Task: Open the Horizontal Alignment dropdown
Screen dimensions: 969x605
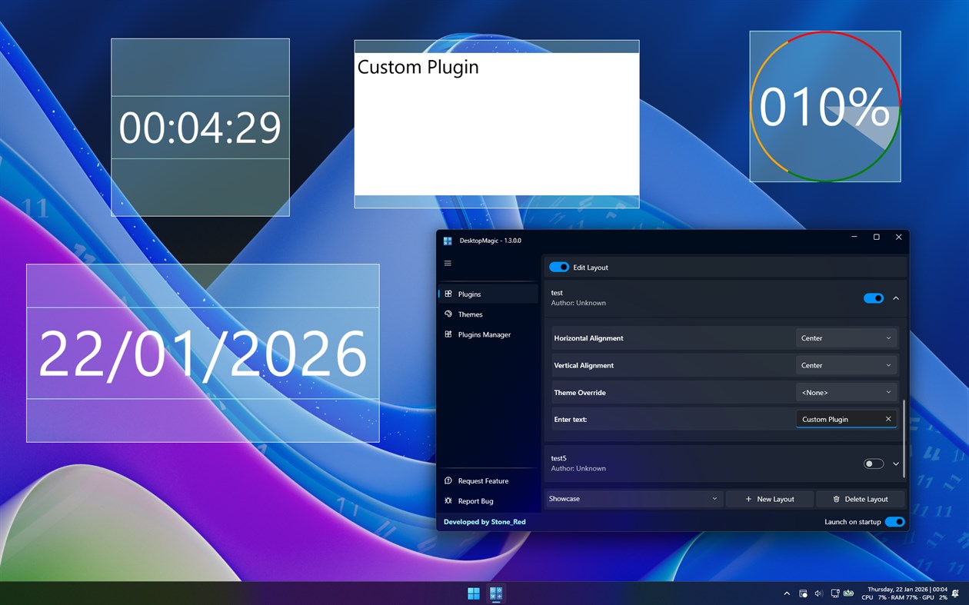Action: [846, 337]
